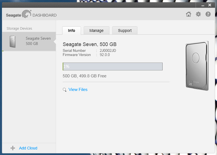Screen dimensions: 217x155
Task: Click the Seagate logo swirl
Action: 27,14
